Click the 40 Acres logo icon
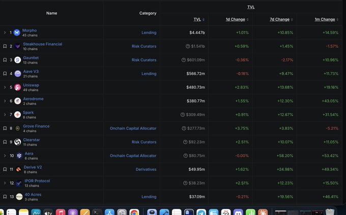The width and height of the screenshot is (346, 215). pyautogui.click(x=19, y=197)
